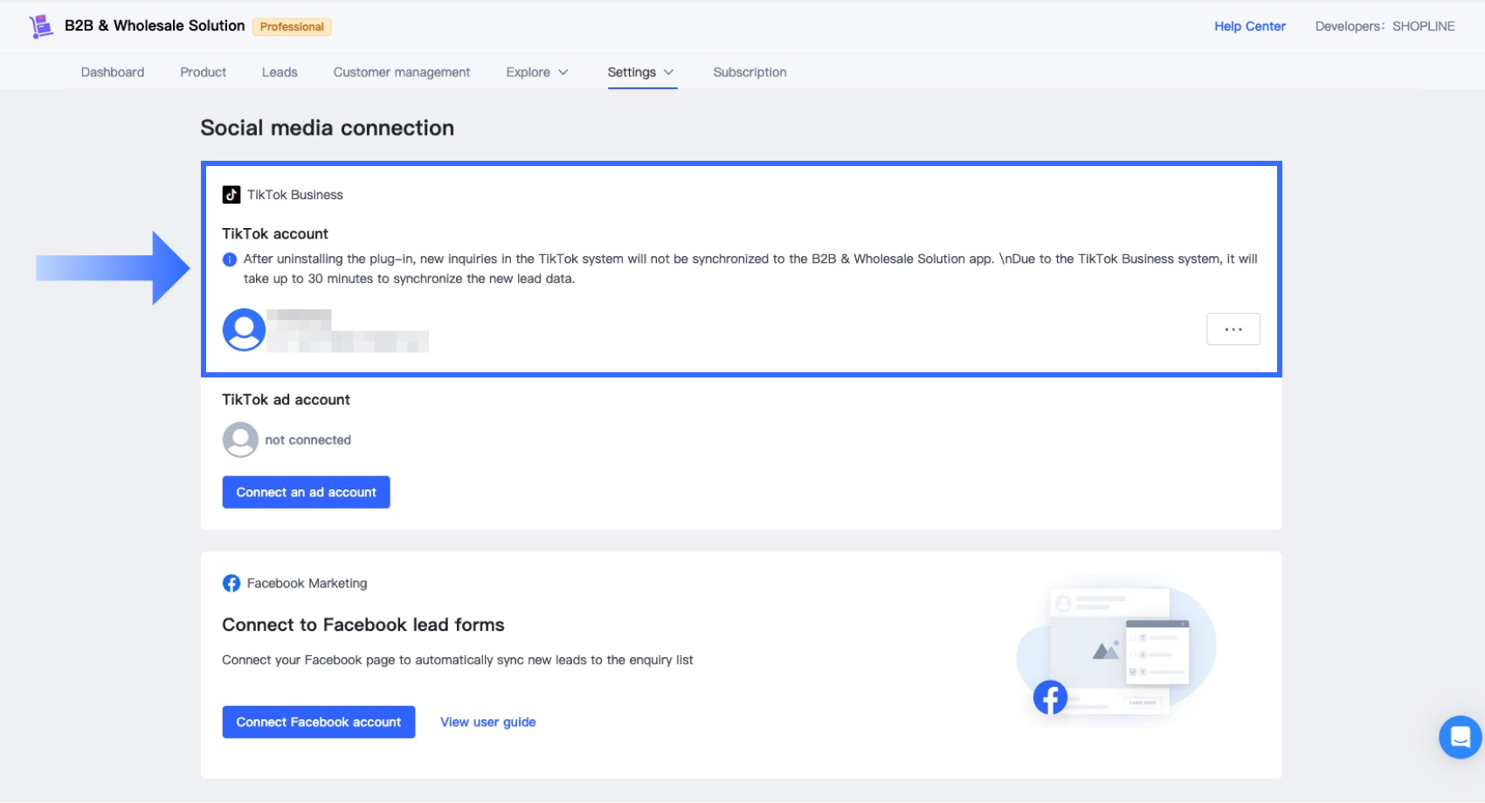Image resolution: width=1485 pixels, height=803 pixels.
Task: Open the Help Center link
Action: click(x=1249, y=26)
